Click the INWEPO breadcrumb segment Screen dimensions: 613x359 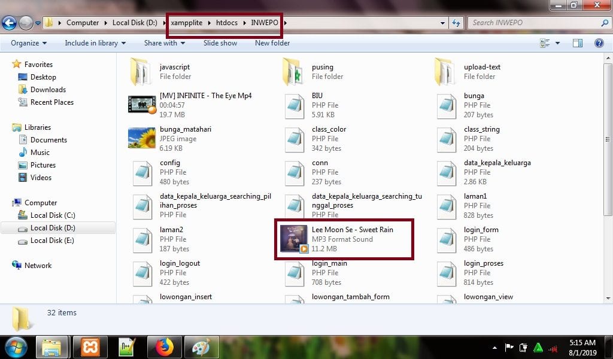tap(264, 23)
